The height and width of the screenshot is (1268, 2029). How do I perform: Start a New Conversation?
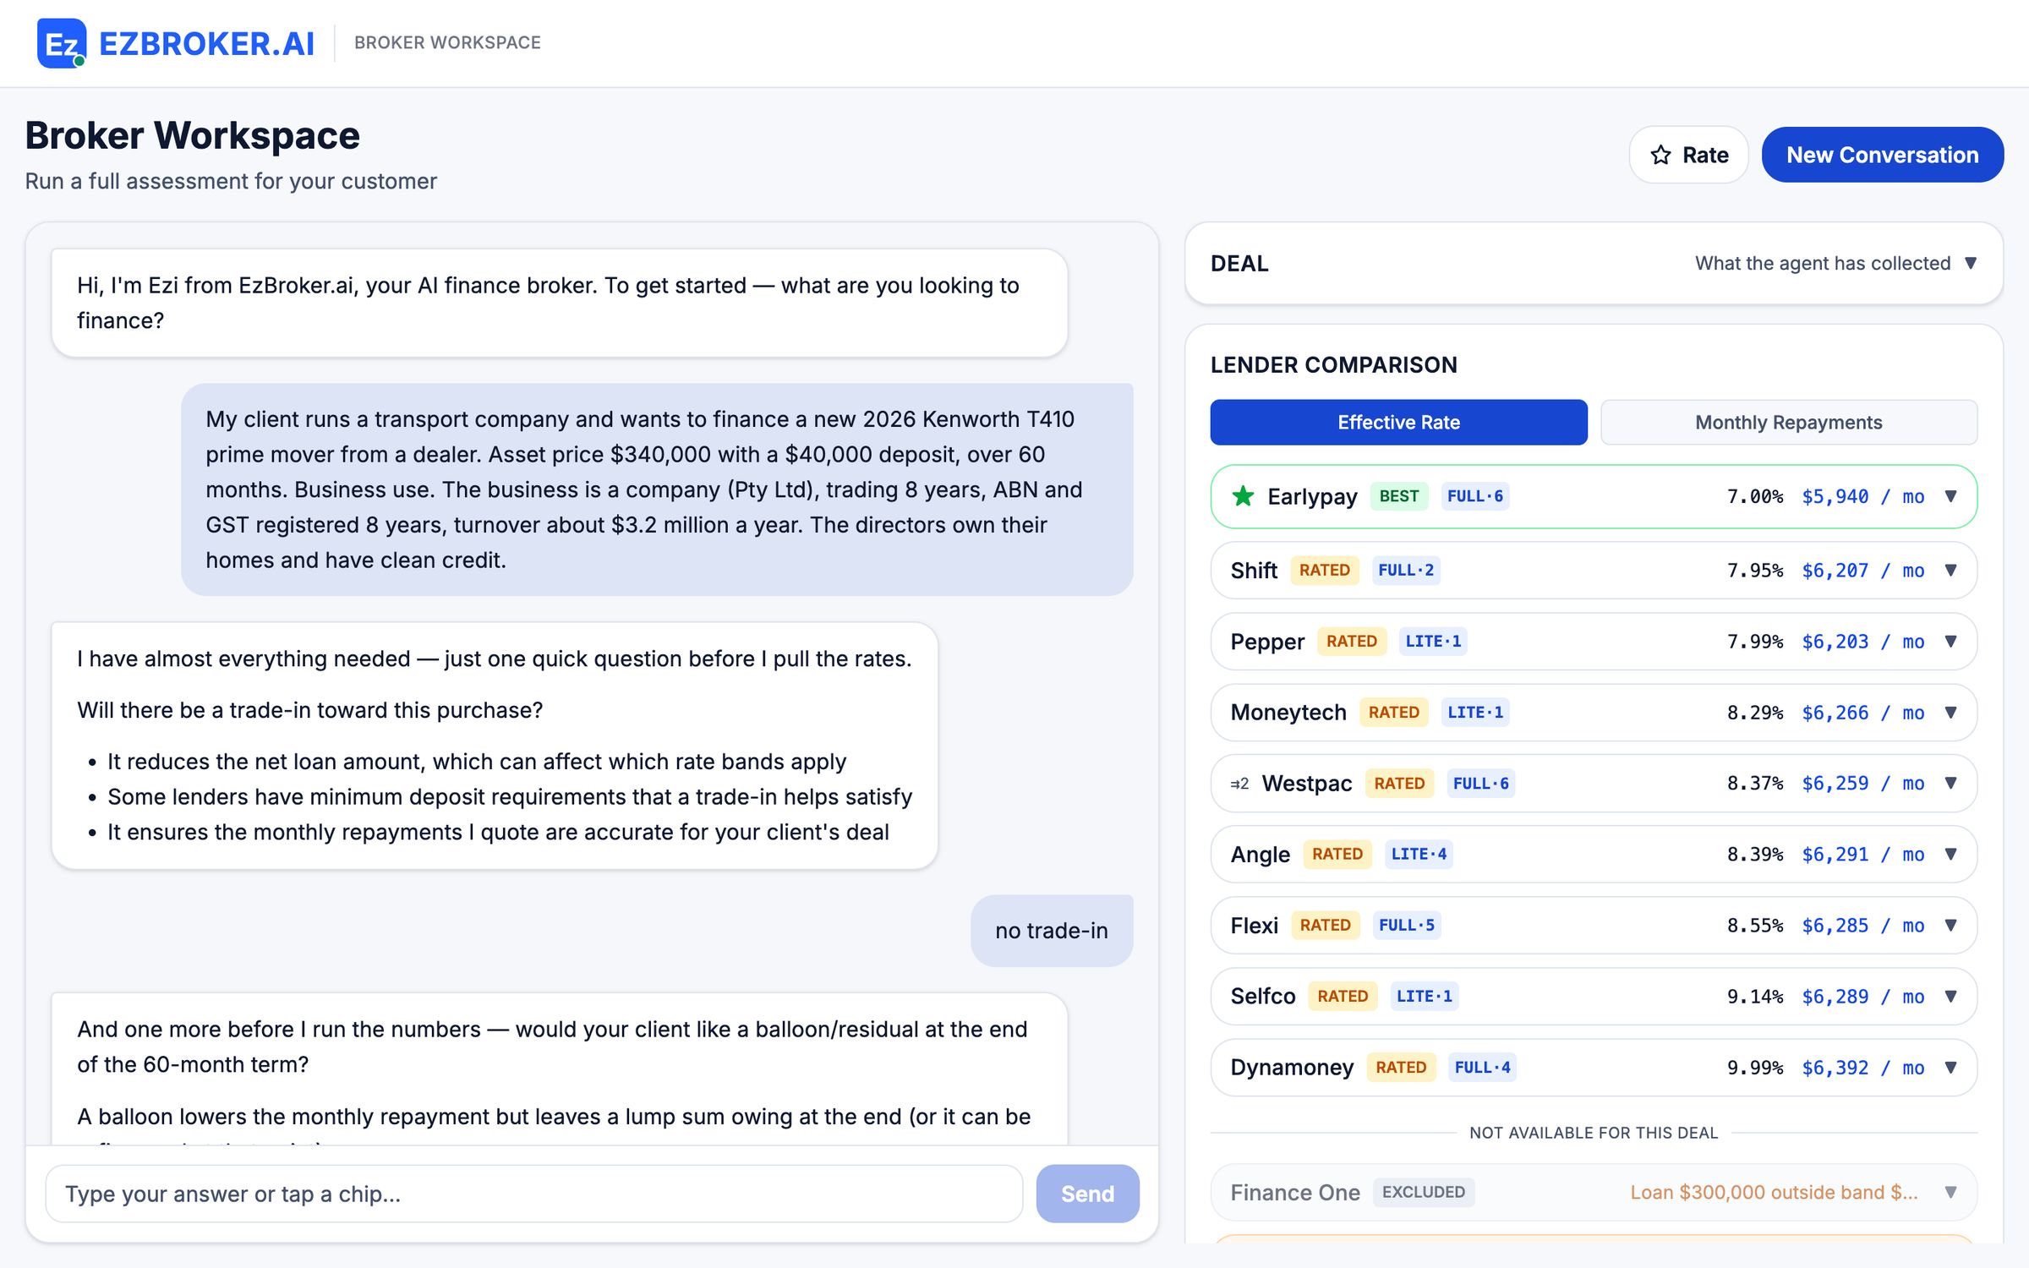click(1882, 155)
